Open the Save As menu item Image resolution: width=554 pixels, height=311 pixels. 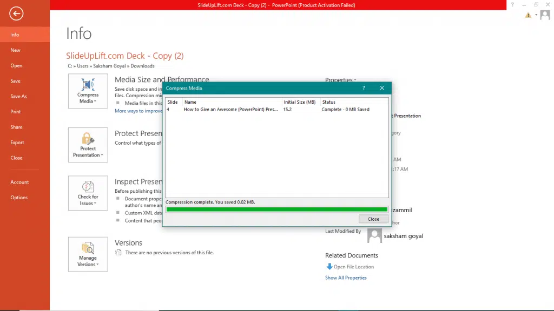tap(18, 96)
